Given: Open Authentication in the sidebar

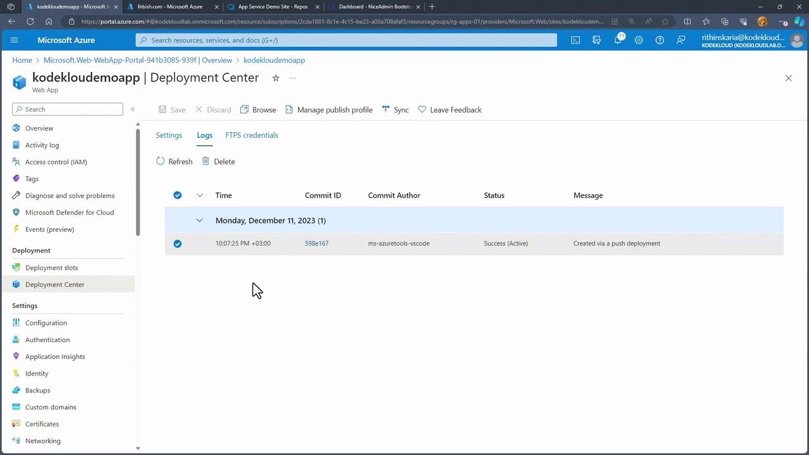Looking at the screenshot, I should (47, 339).
